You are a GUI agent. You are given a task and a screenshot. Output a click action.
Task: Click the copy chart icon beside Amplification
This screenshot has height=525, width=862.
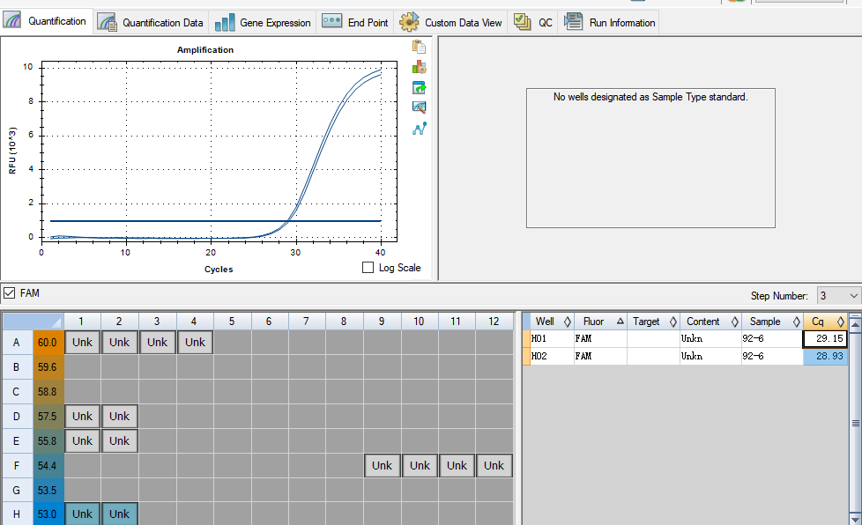419,48
